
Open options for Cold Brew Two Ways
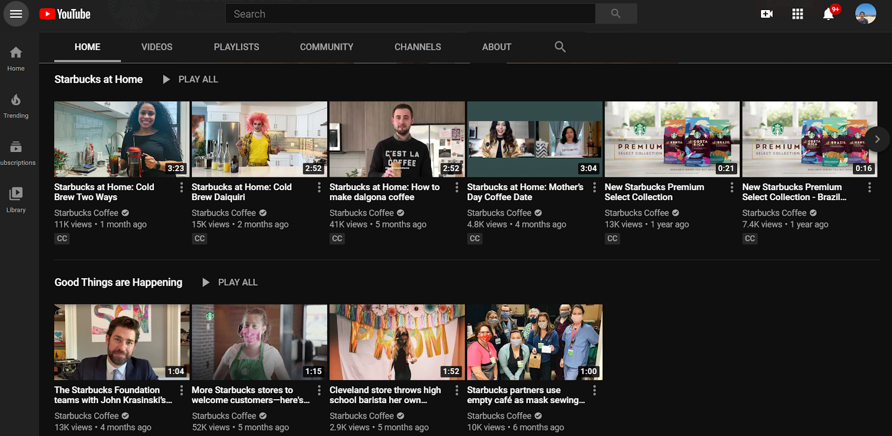tap(181, 187)
